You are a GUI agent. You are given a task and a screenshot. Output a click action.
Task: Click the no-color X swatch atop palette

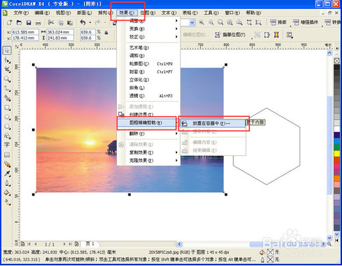[337, 61]
